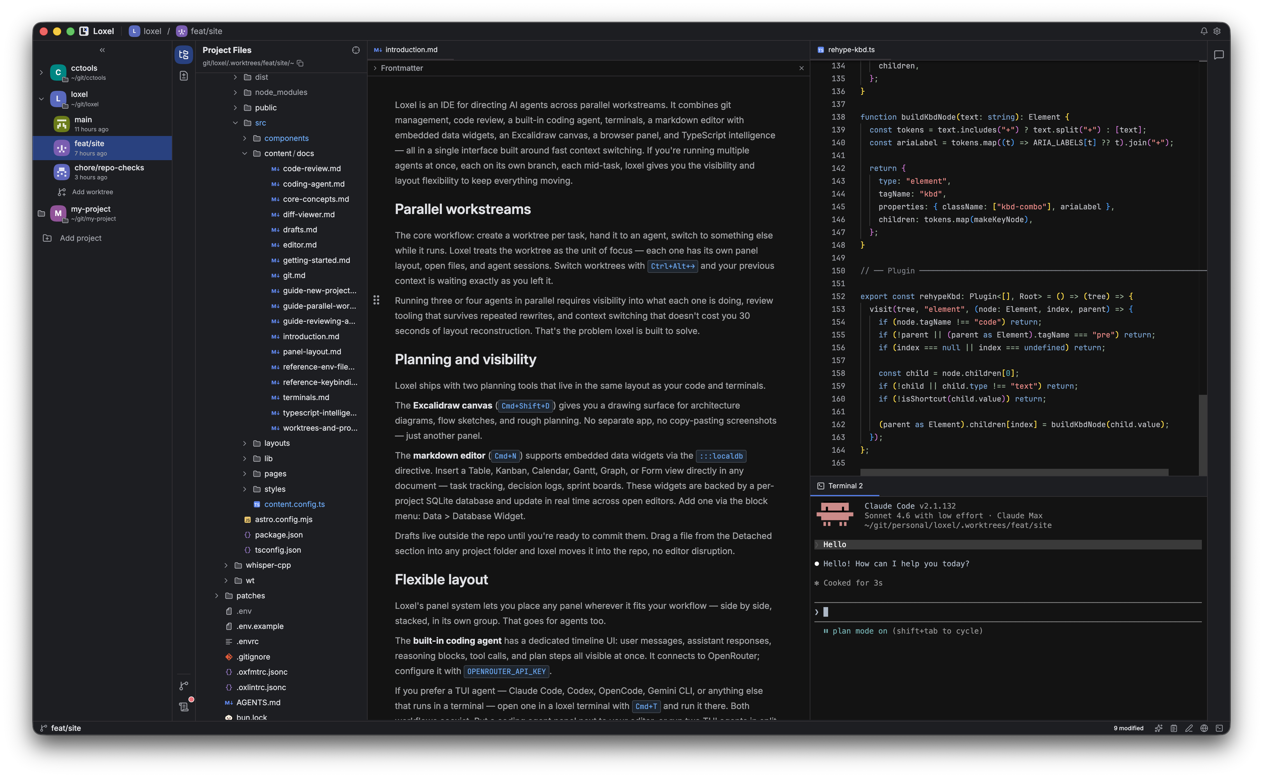Viewport: 1263px width, 778px height.
Task: Open notifications bell icon
Action: [x=1203, y=31]
